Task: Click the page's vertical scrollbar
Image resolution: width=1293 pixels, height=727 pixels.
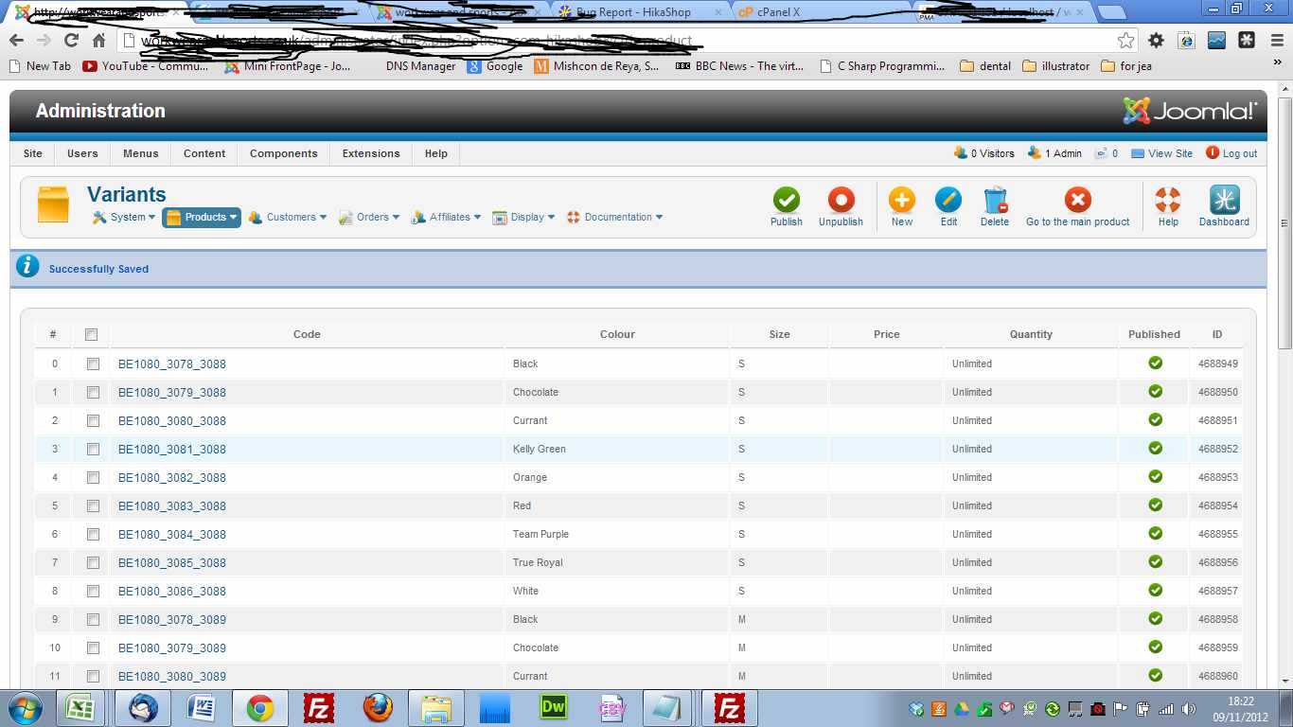Action: click(x=1284, y=222)
